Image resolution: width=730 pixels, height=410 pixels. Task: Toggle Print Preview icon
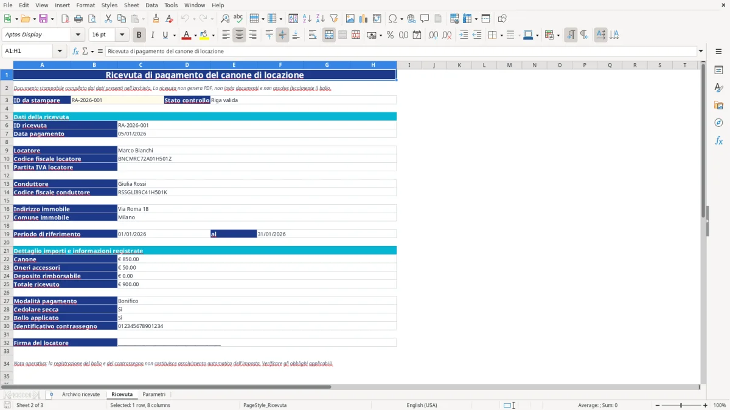[x=91, y=19]
